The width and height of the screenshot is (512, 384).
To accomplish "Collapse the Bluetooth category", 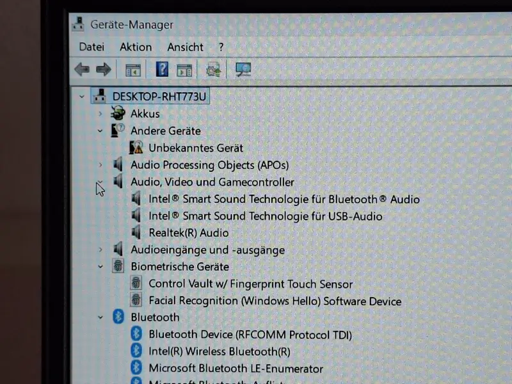I will click(100, 317).
